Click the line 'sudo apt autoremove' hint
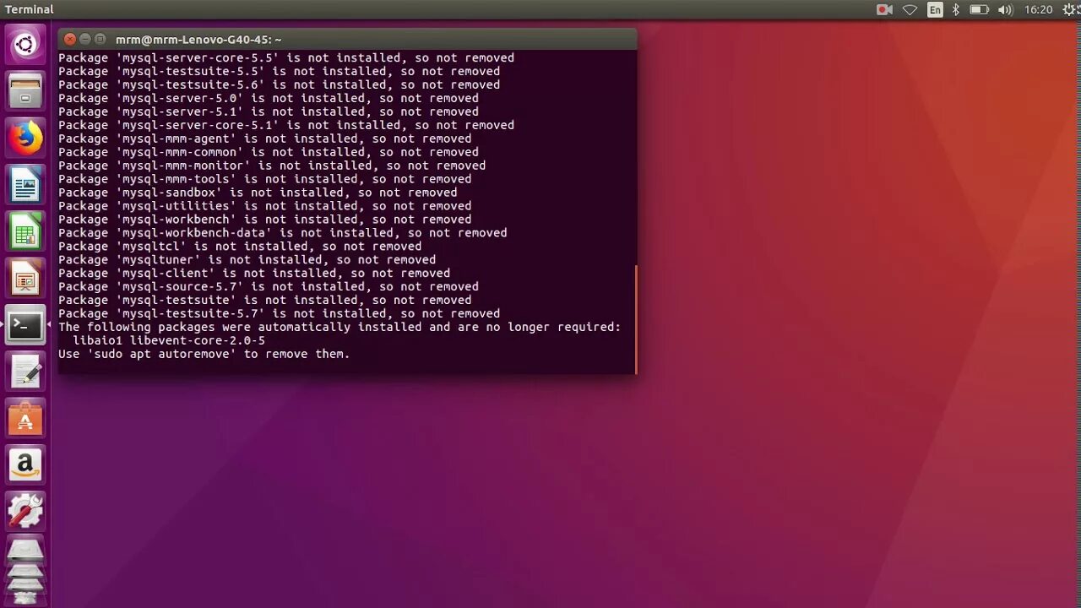Image resolution: width=1081 pixels, height=608 pixels. 204,354
